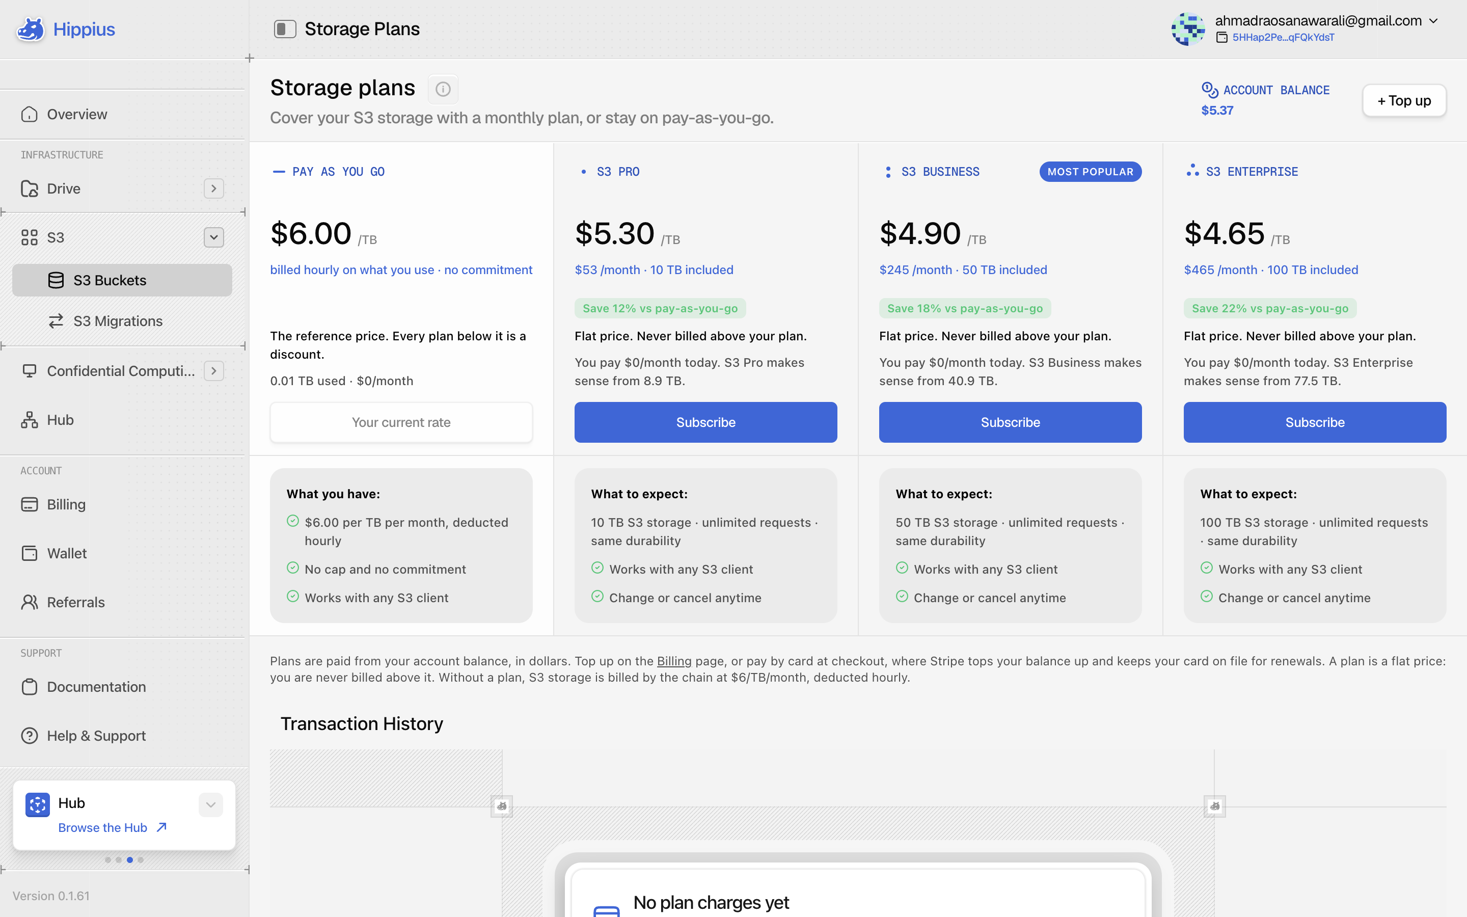Click the Account Balance coins icon
This screenshot has width=1467, height=917.
tap(1209, 90)
